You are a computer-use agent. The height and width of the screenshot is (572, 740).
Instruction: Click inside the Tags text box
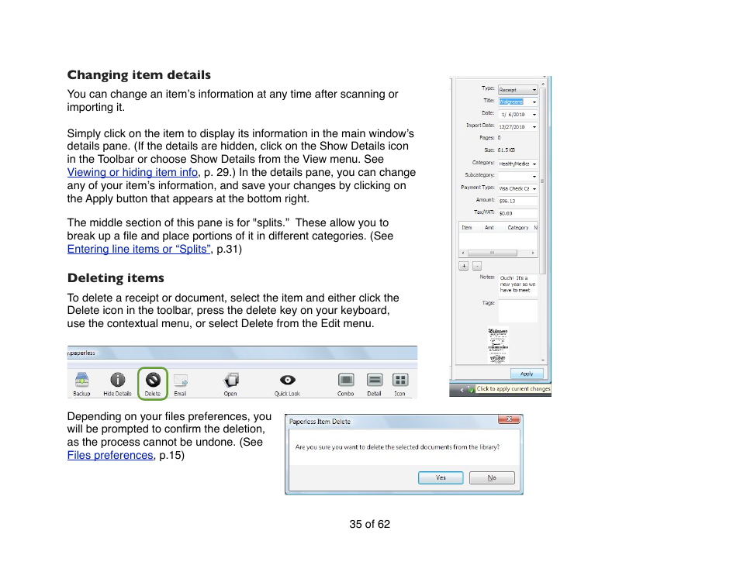pos(517,312)
